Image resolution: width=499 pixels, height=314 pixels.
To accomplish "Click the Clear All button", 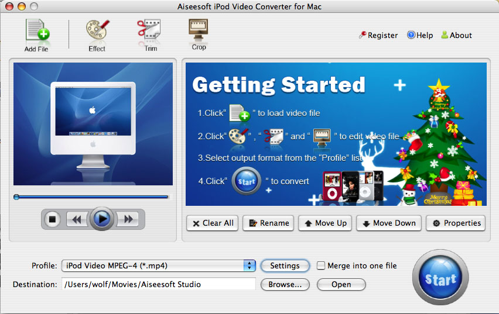I will coord(212,223).
